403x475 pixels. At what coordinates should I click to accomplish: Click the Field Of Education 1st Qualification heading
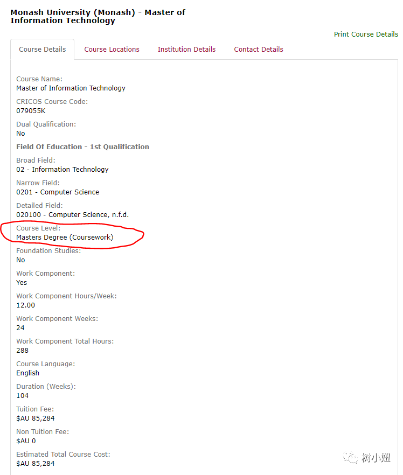tap(83, 147)
